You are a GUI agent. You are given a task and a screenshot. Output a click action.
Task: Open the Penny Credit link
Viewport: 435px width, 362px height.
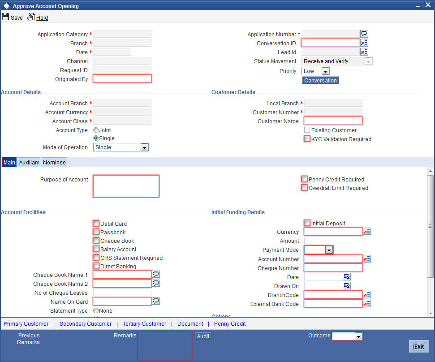click(x=230, y=324)
